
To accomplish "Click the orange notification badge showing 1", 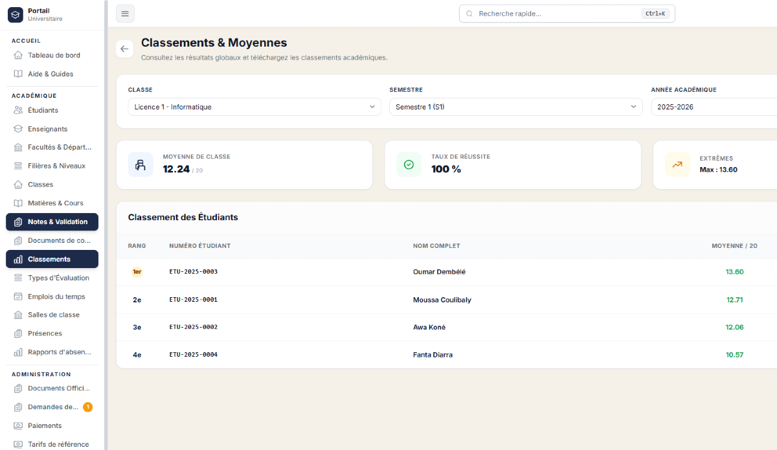I will click(x=88, y=407).
